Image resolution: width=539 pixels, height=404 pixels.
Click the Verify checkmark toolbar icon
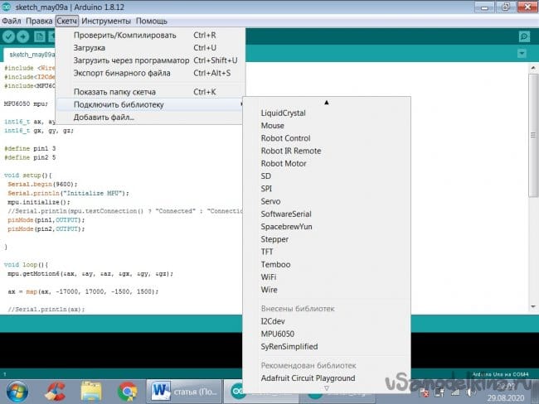pos(8,36)
